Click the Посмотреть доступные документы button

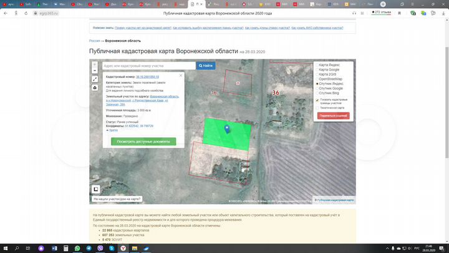click(143, 142)
